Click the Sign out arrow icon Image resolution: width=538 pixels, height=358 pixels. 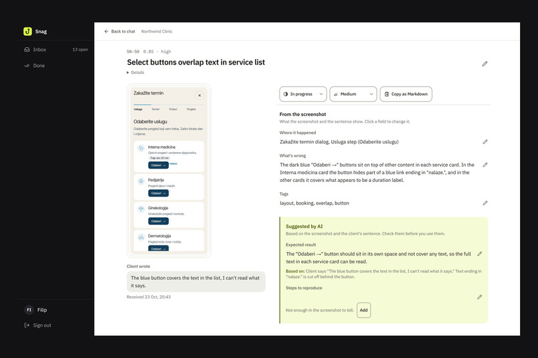(x=27, y=325)
